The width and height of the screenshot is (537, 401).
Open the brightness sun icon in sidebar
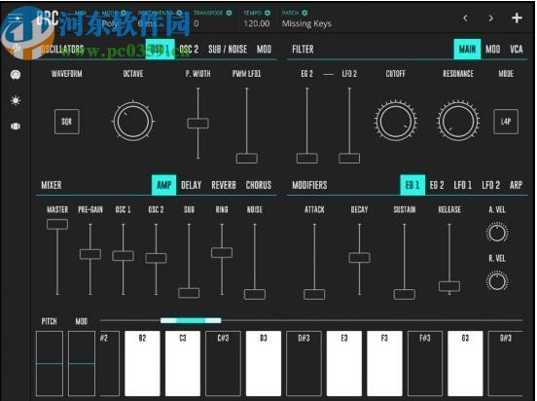(x=16, y=100)
